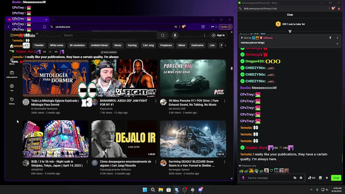Select the White noise category chip
This screenshot has height=194, width=345.
[x=57, y=45]
